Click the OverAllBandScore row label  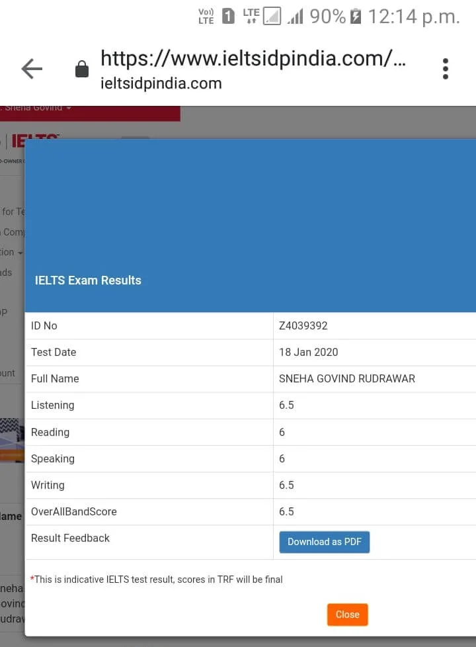[x=73, y=511]
